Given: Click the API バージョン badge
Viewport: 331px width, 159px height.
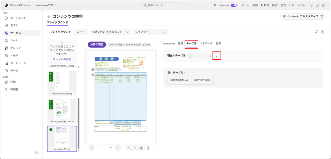Looking at the screenshot, I should (x=129, y=44).
